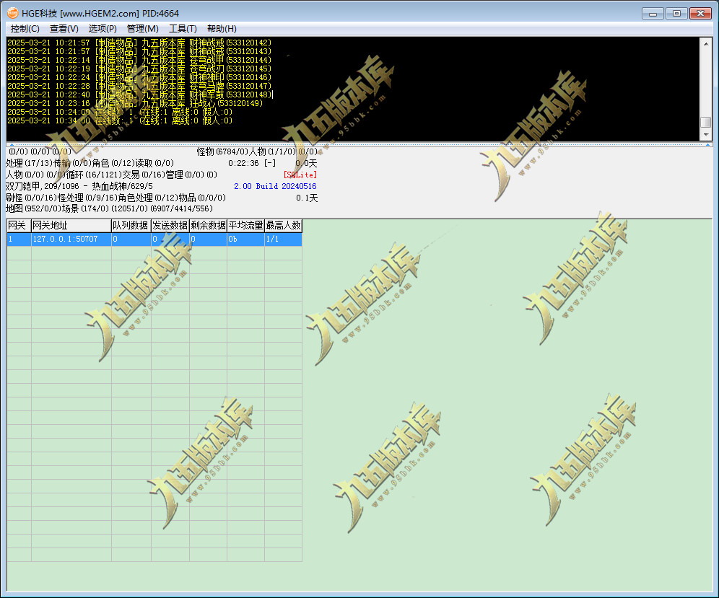
Task: Click the 网关 column header
Action: coord(19,226)
